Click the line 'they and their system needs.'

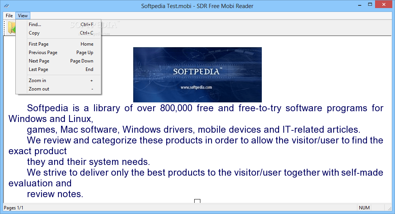coord(88,162)
